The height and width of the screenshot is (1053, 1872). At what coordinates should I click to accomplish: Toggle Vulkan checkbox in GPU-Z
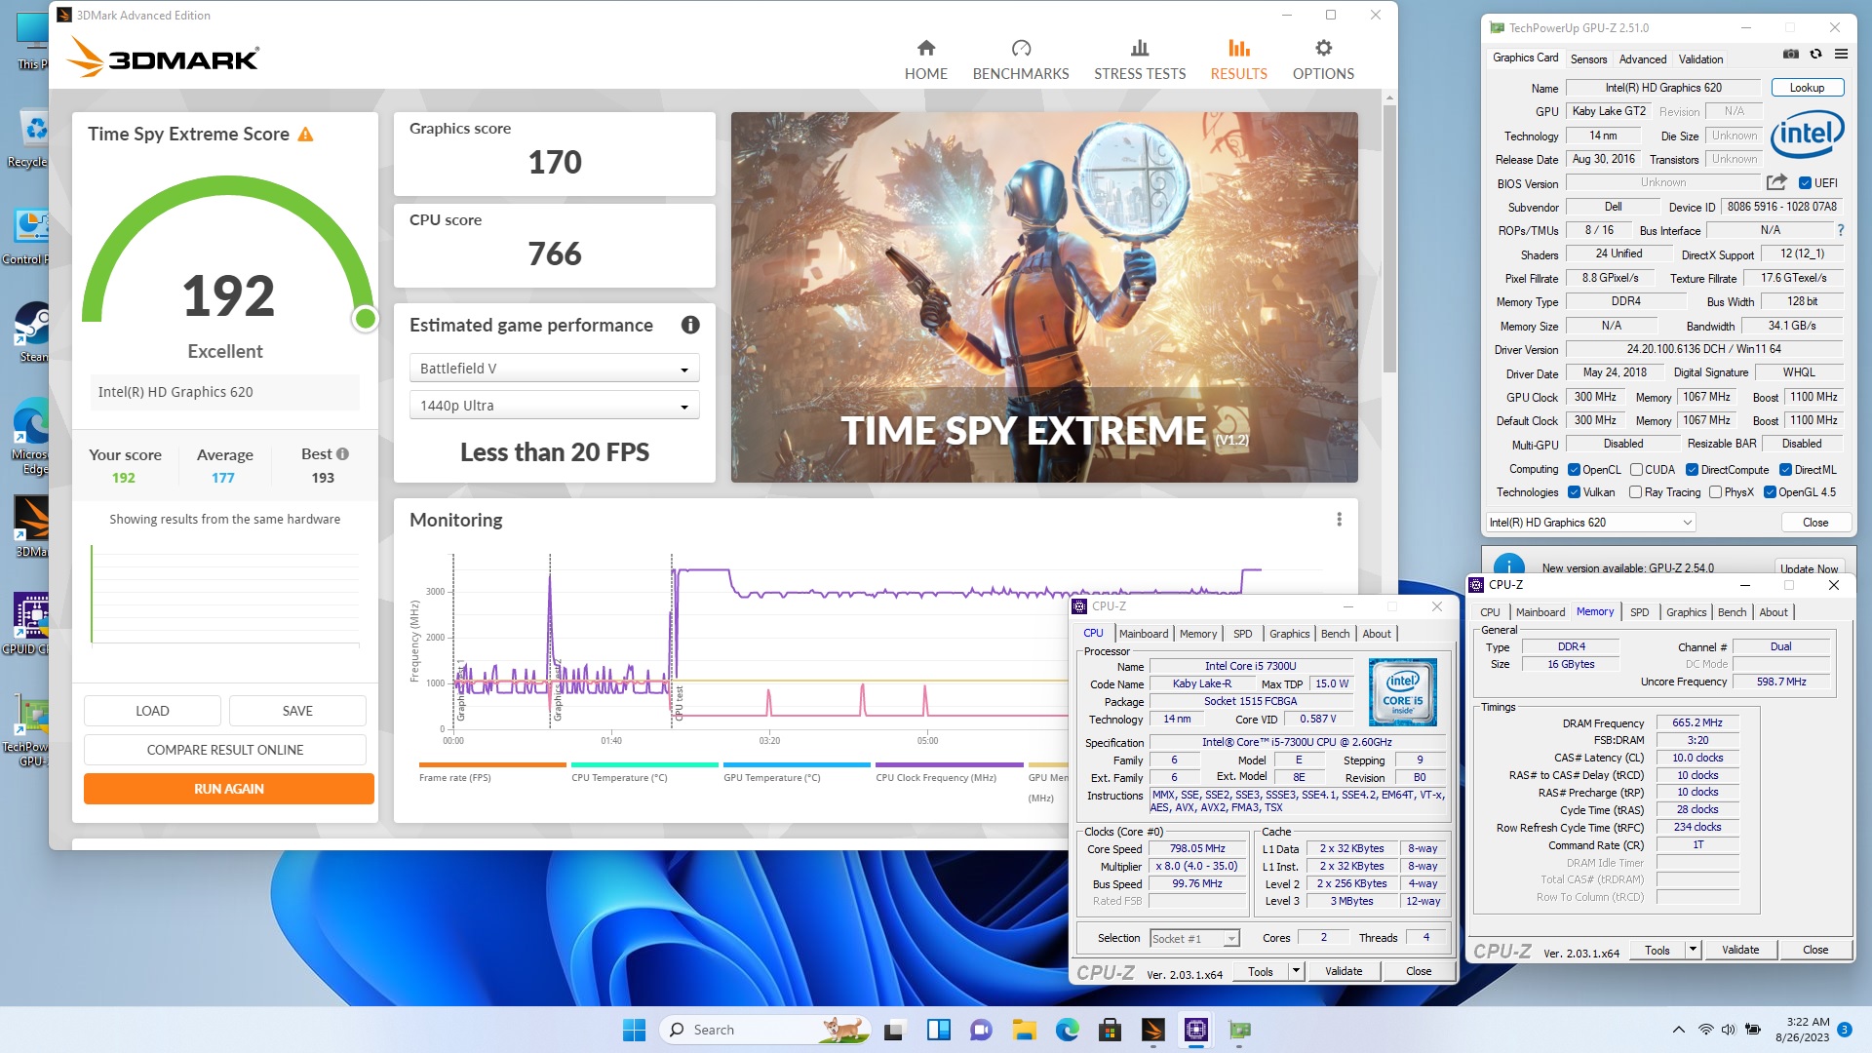(x=1574, y=492)
